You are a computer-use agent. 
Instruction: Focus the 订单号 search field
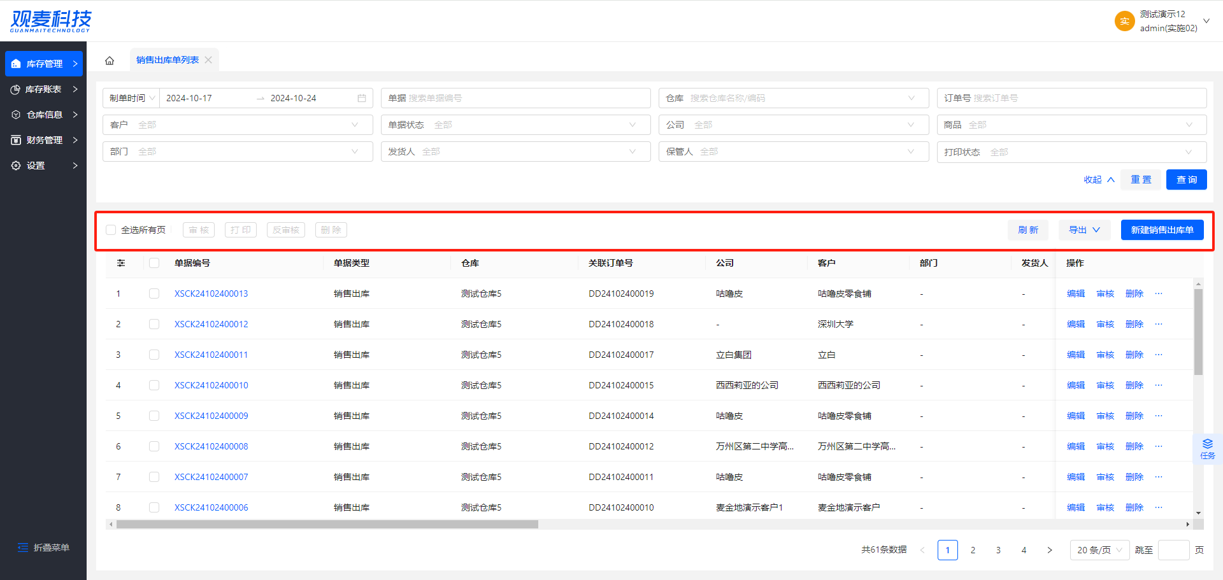[x=1071, y=98]
